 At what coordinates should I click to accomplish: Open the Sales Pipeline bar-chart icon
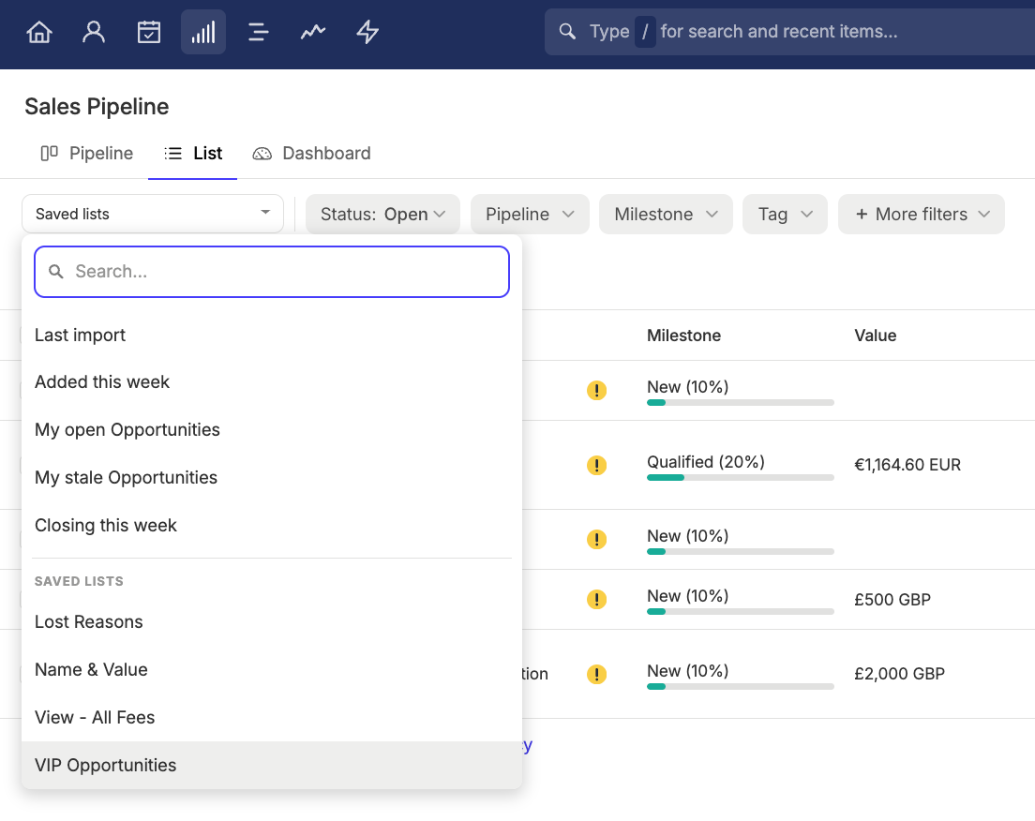point(203,32)
